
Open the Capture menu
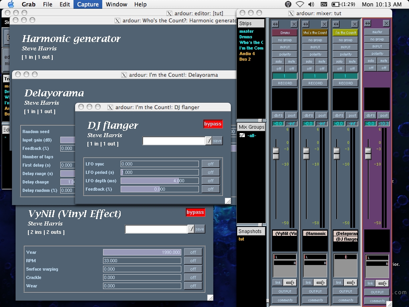click(x=88, y=4)
